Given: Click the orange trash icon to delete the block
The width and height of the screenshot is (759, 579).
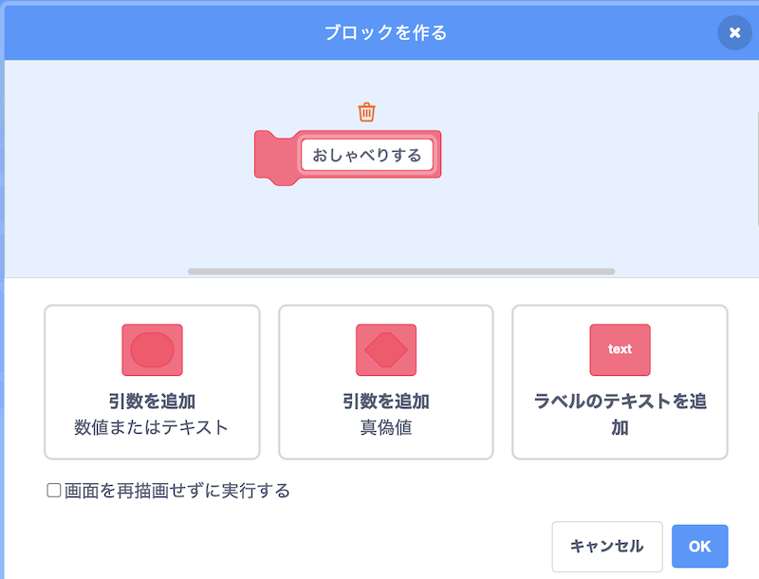Looking at the screenshot, I should click(367, 111).
